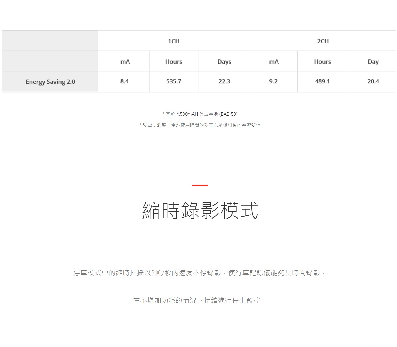Click the footnote beginning with 變數
The height and width of the screenshot is (347, 397).
tap(200, 125)
